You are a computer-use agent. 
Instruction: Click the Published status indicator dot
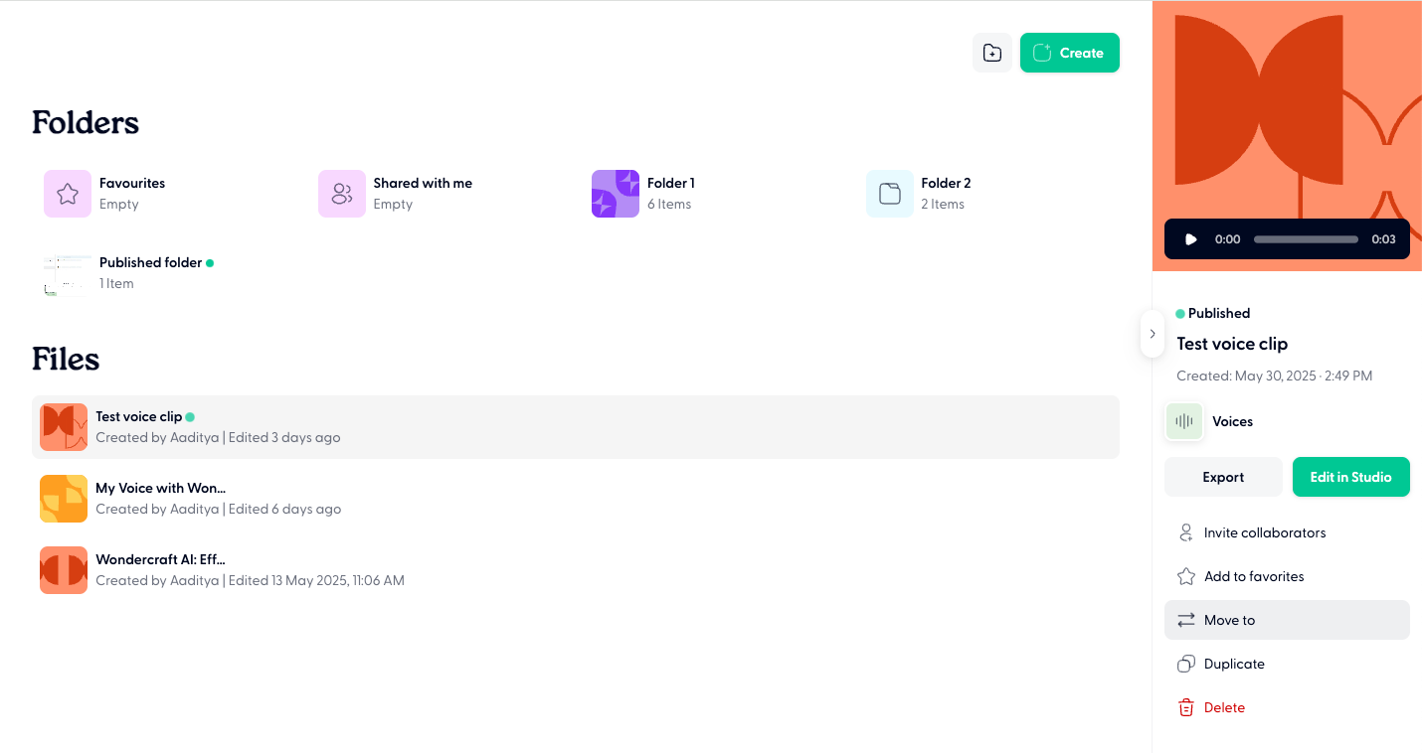pos(1179,313)
